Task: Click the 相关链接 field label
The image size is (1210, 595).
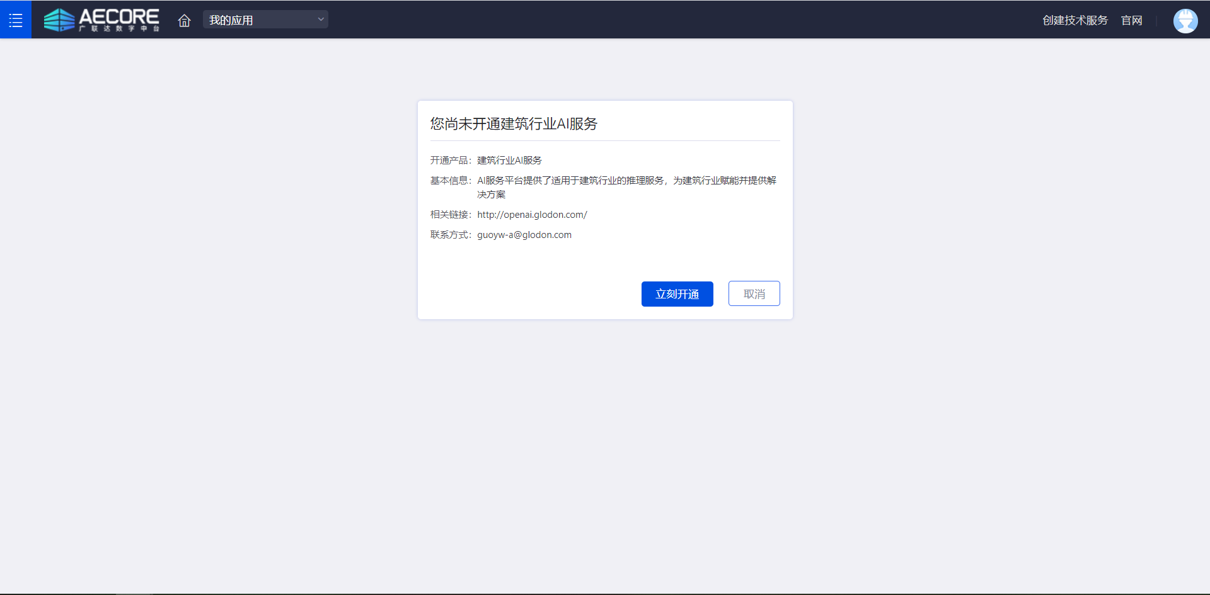Action: click(450, 215)
